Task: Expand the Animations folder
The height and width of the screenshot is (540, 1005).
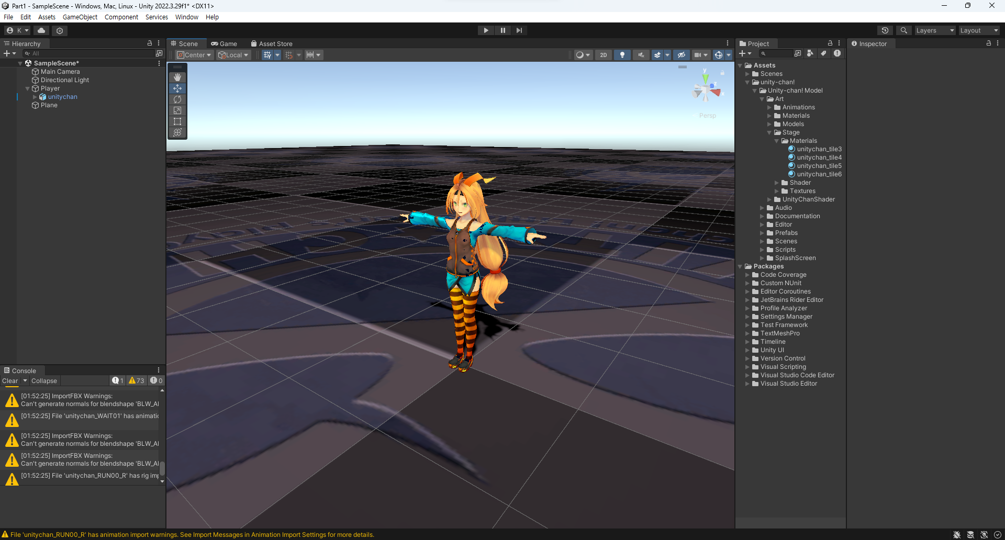Action: 769,107
